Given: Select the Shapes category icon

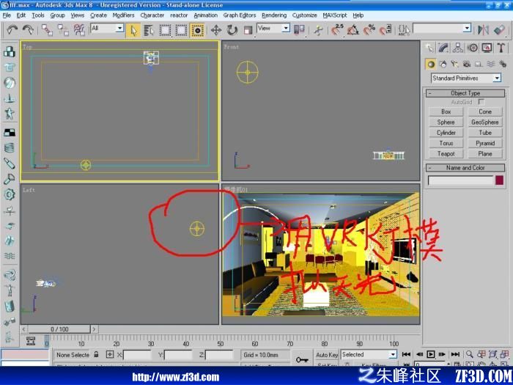Looking at the screenshot, I should coord(443,65).
